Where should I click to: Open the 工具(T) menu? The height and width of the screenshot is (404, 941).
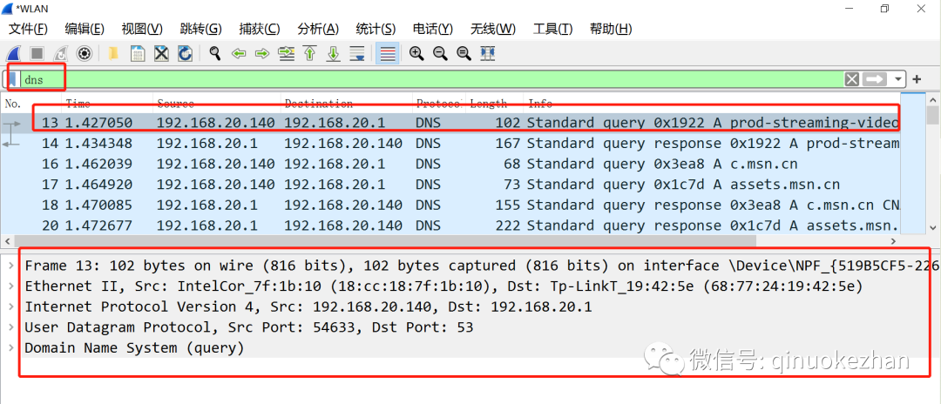[x=552, y=29]
